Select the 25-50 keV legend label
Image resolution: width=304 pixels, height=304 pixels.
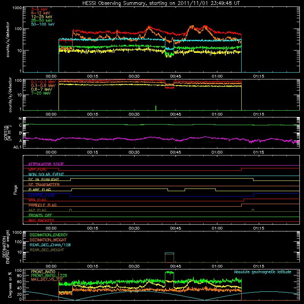tap(42, 21)
